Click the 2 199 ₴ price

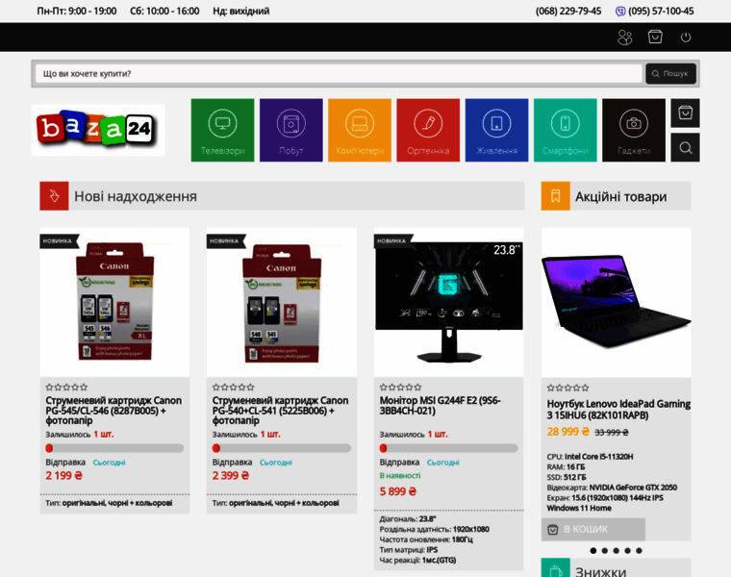[63, 475]
